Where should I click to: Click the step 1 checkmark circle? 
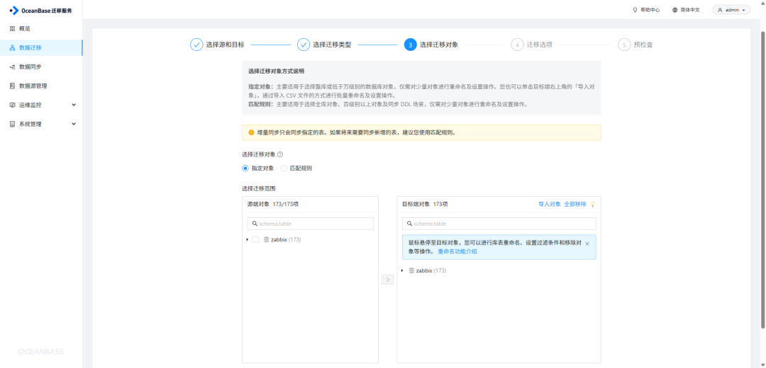tap(196, 45)
